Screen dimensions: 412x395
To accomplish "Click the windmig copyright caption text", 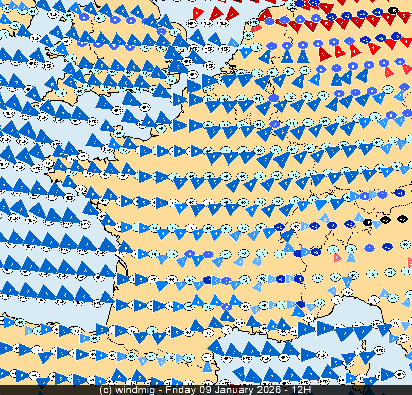I will pyautogui.click(x=129, y=390).
